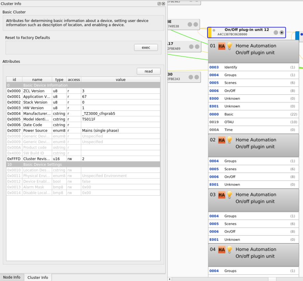Click the light bulb icon on endpoint 02
Image resolution: width=303 pixels, height=281 pixels.
tap(230, 140)
